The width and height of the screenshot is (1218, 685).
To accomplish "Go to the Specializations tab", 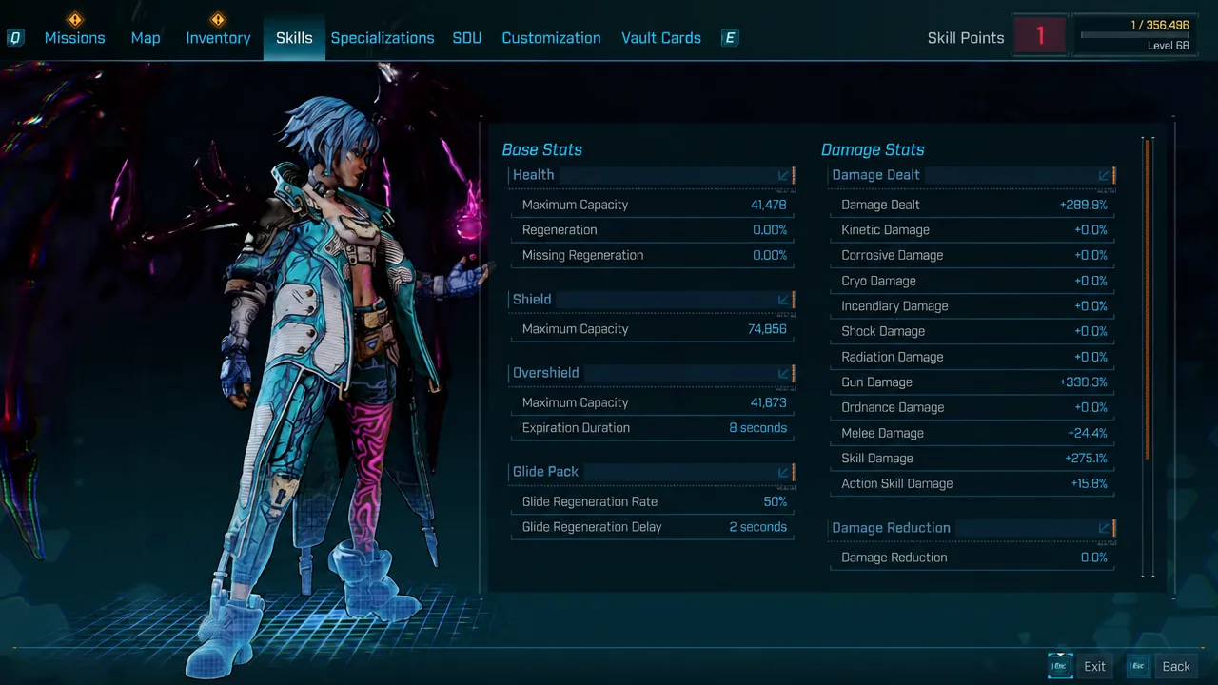I will [383, 38].
